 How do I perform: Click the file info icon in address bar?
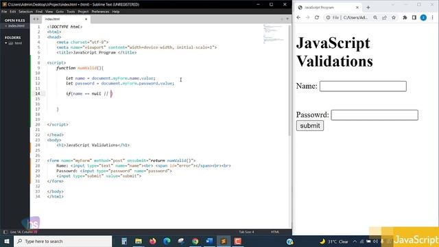coord(328,17)
